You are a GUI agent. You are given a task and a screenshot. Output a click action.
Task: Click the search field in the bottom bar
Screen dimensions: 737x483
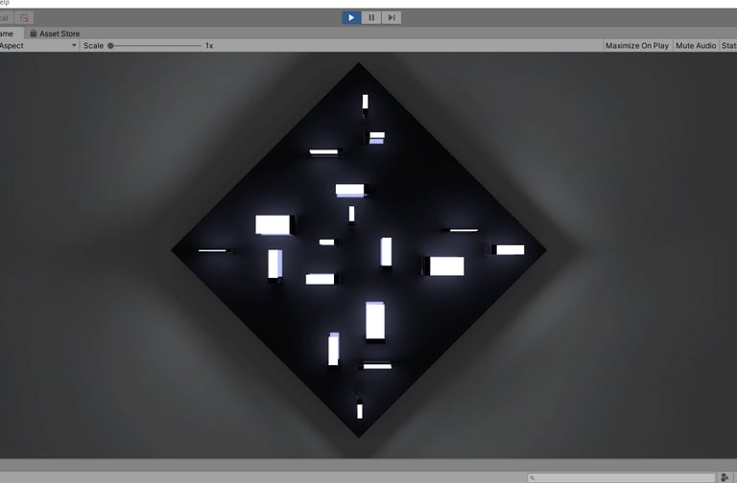point(622,478)
